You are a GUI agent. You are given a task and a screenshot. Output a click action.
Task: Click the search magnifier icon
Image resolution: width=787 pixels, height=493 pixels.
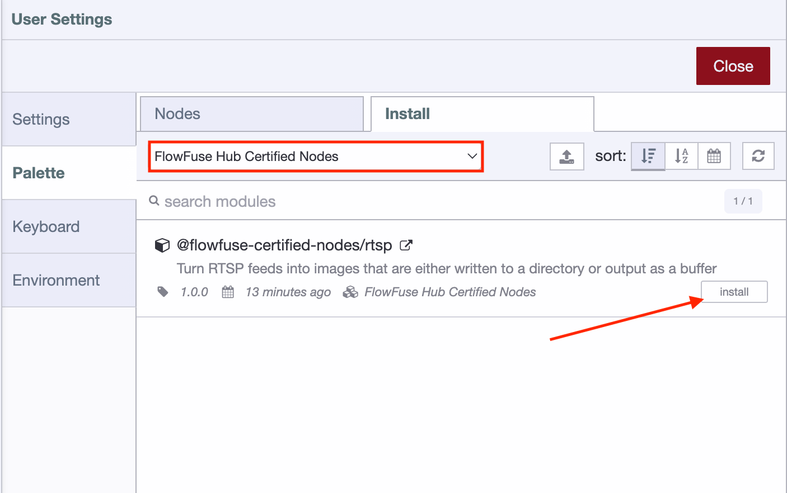click(154, 201)
